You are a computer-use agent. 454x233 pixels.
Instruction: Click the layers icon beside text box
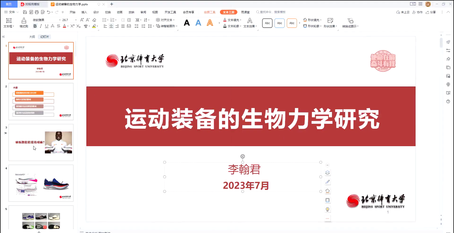[327, 173]
